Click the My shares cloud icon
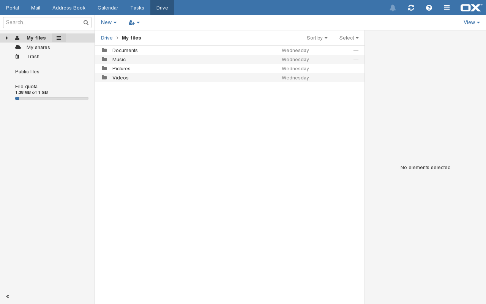486x304 pixels. point(18,47)
